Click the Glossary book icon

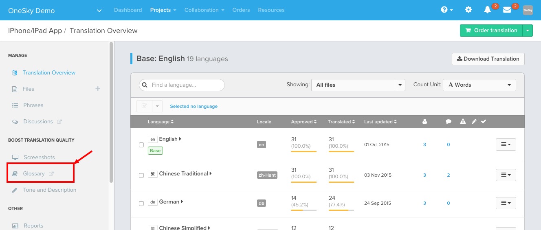pyautogui.click(x=15, y=173)
